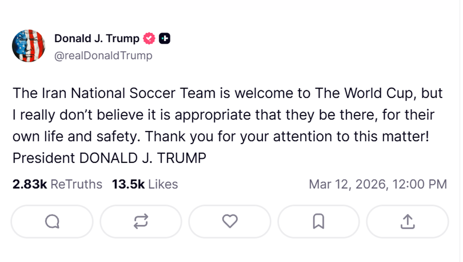463x262 pixels.
Task: Open the flag-painted profile avatar
Action: [x=28, y=46]
